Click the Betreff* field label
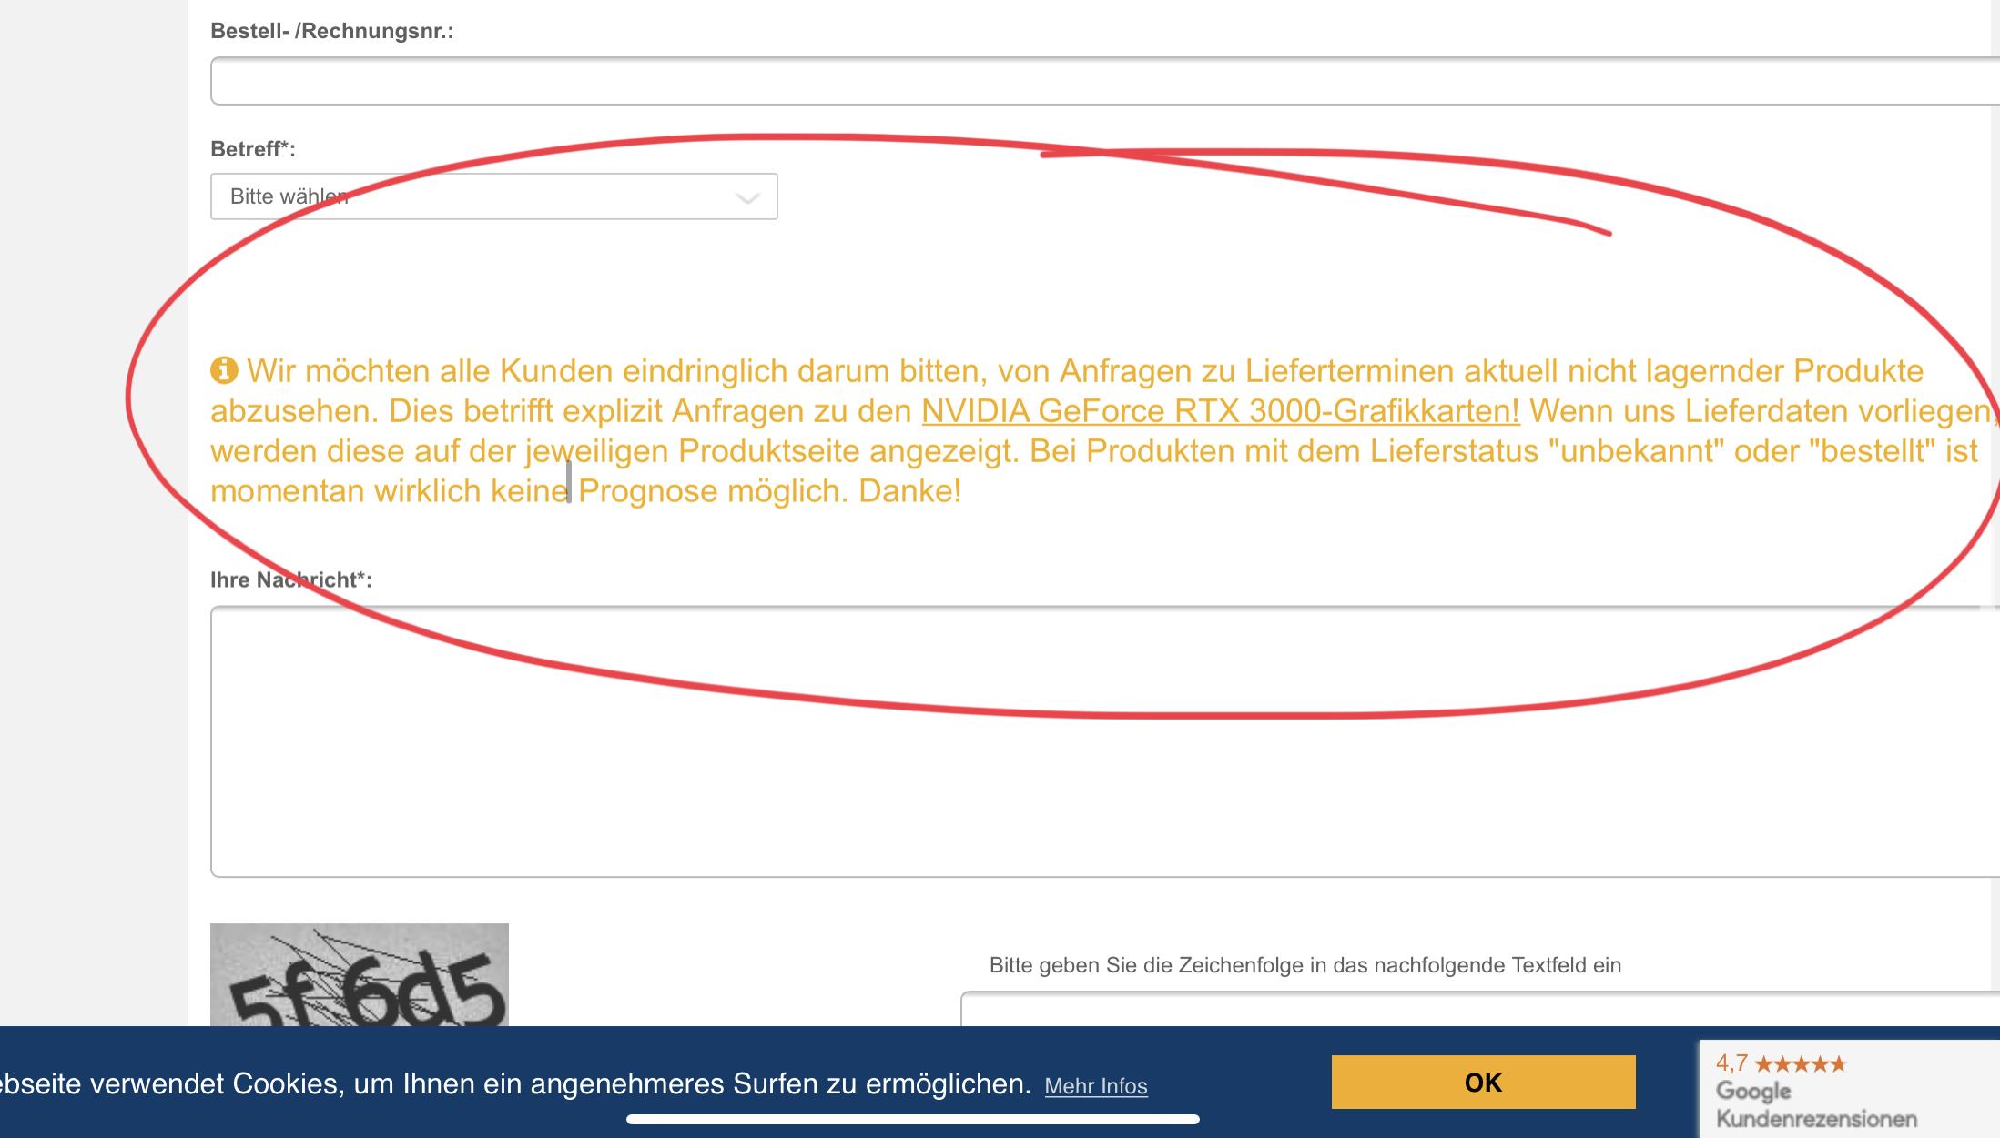This screenshot has width=2000, height=1138. 253,149
